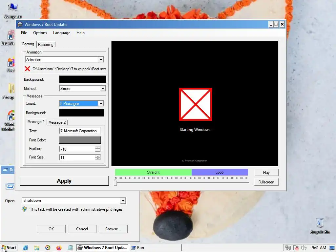Click the volume speaker tray icon
336x252 pixels.
304,248
